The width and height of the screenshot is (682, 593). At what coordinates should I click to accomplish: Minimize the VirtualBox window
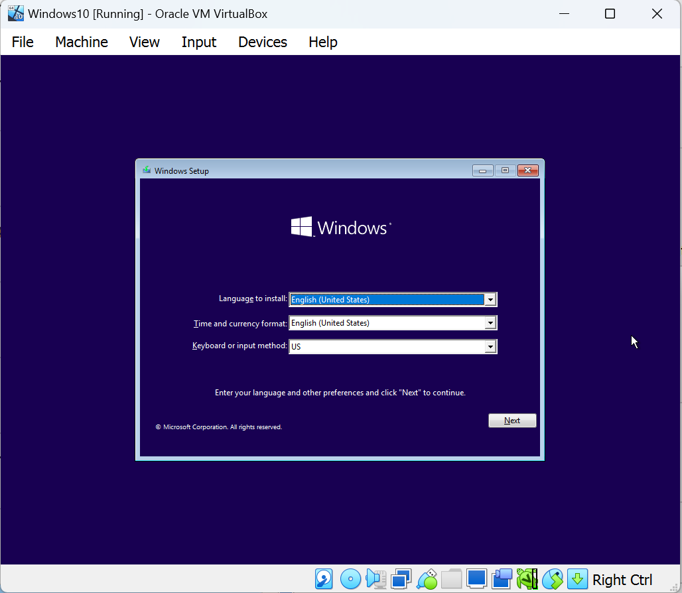click(x=564, y=14)
